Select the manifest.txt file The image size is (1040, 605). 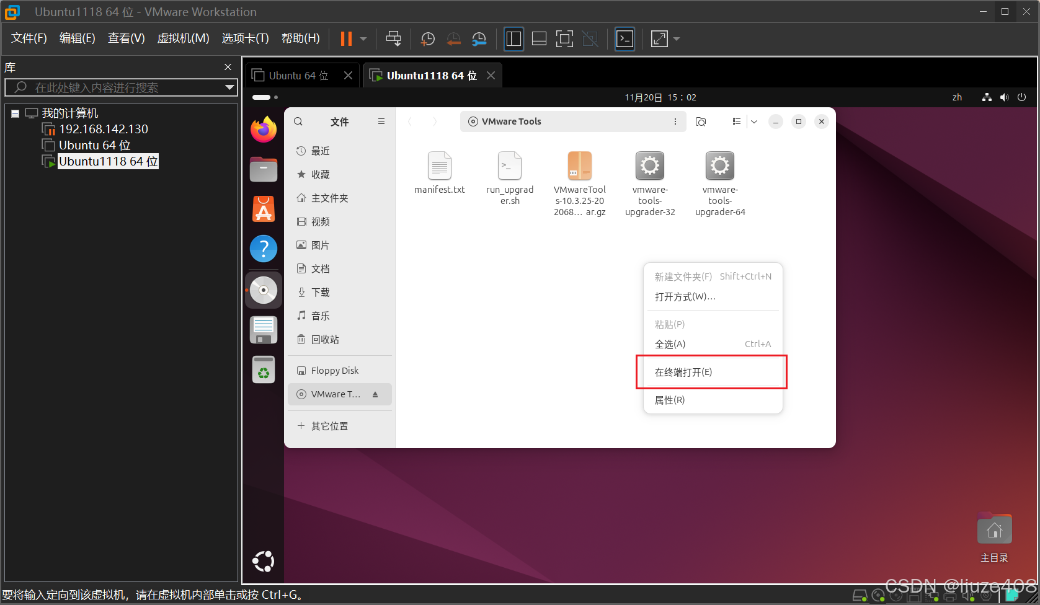tap(439, 173)
